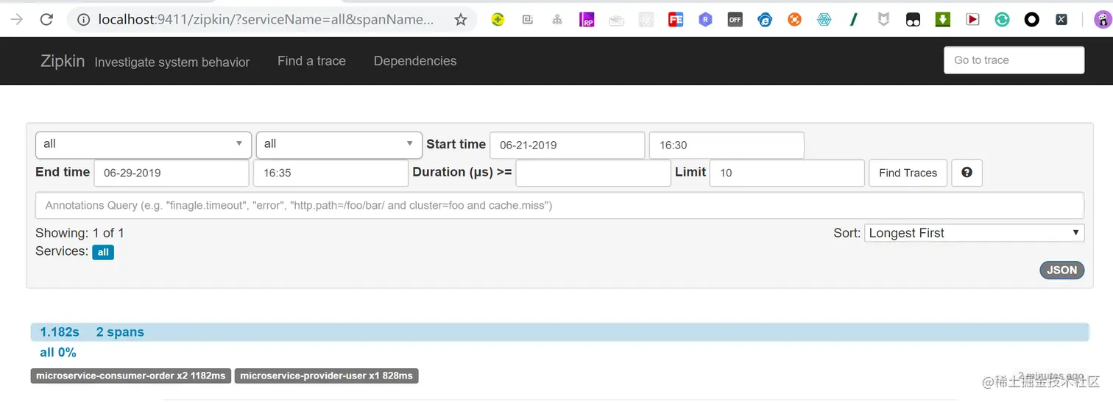The image size is (1113, 402).
Task: Open the Sort dropdown showing Longest First
Action: pyautogui.click(x=975, y=233)
